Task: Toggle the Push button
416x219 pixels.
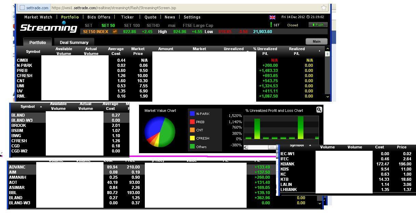Action: tap(318, 25)
